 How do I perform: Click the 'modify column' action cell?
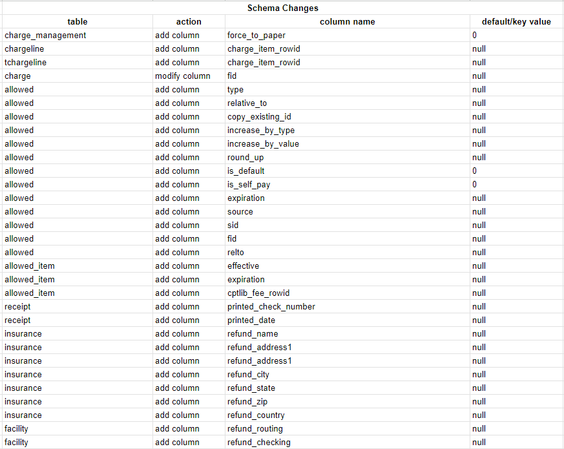pyautogui.click(x=189, y=76)
